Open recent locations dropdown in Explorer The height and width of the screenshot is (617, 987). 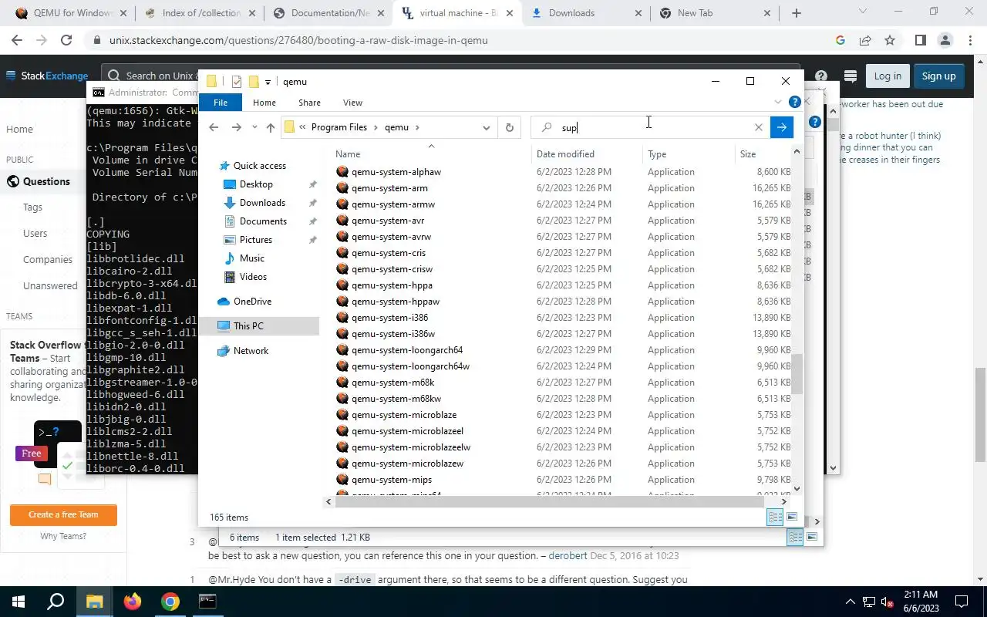pyautogui.click(x=254, y=127)
